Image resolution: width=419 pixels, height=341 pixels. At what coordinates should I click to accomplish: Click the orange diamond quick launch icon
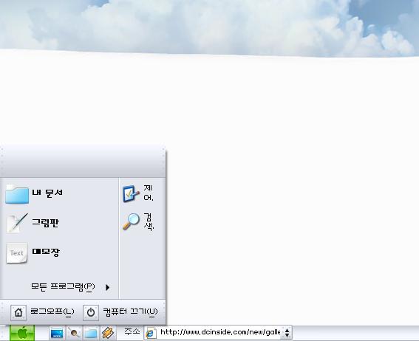tap(108, 333)
